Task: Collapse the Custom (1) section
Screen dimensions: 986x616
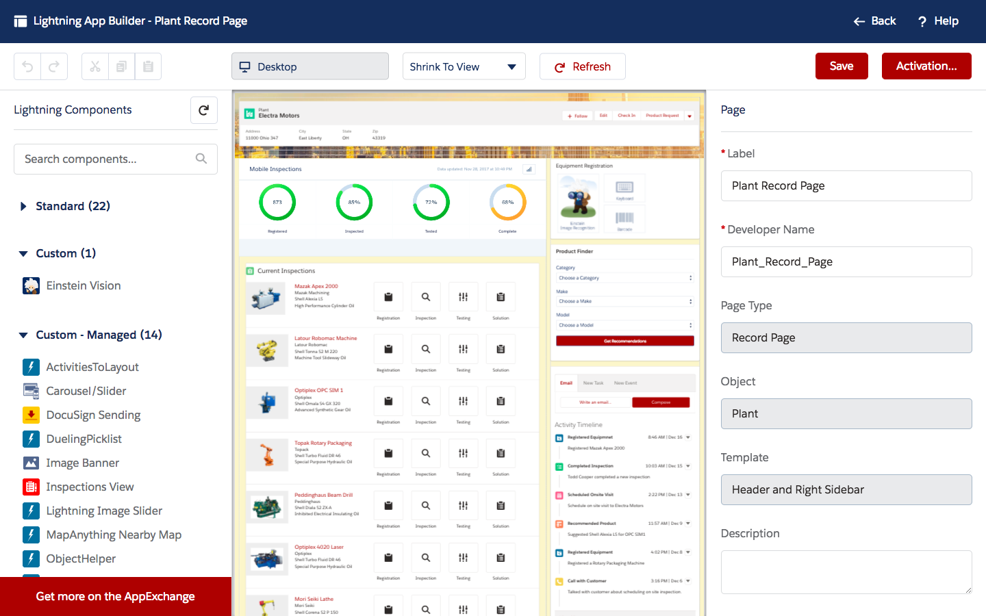Action: [23, 253]
